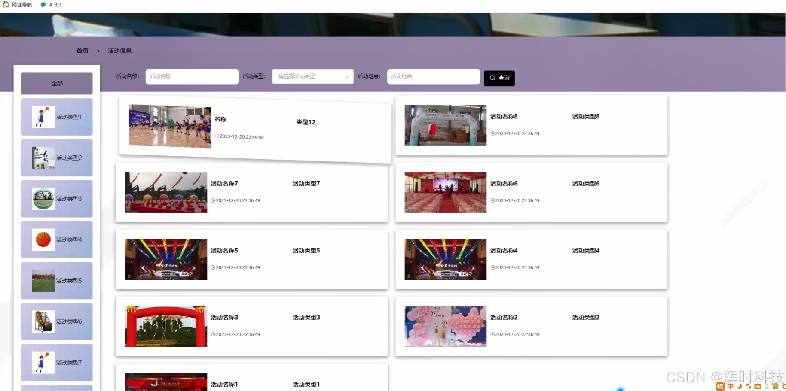The height and width of the screenshot is (391, 786).
Task: Select 活动类型4 label in sidebar
Action: pyautogui.click(x=69, y=239)
